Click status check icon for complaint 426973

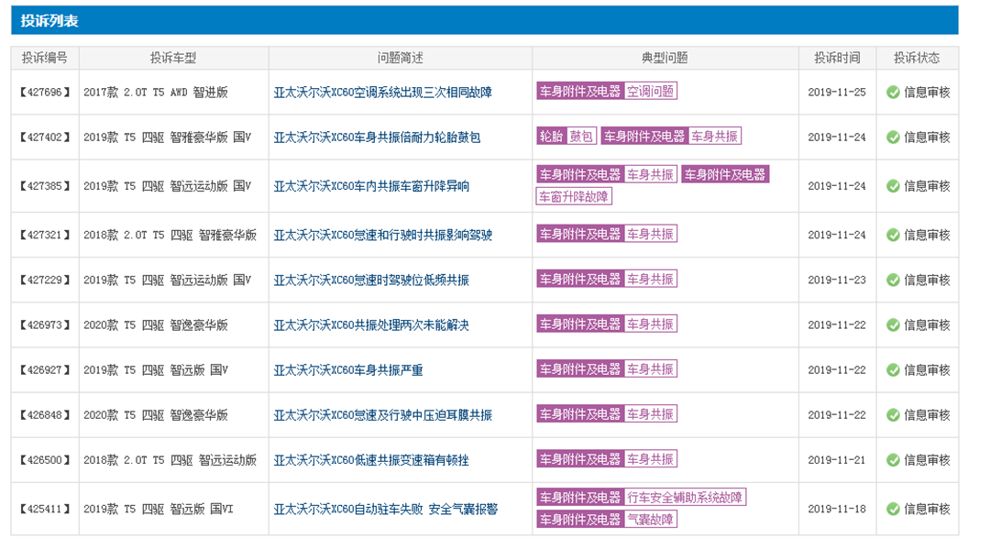click(893, 325)
